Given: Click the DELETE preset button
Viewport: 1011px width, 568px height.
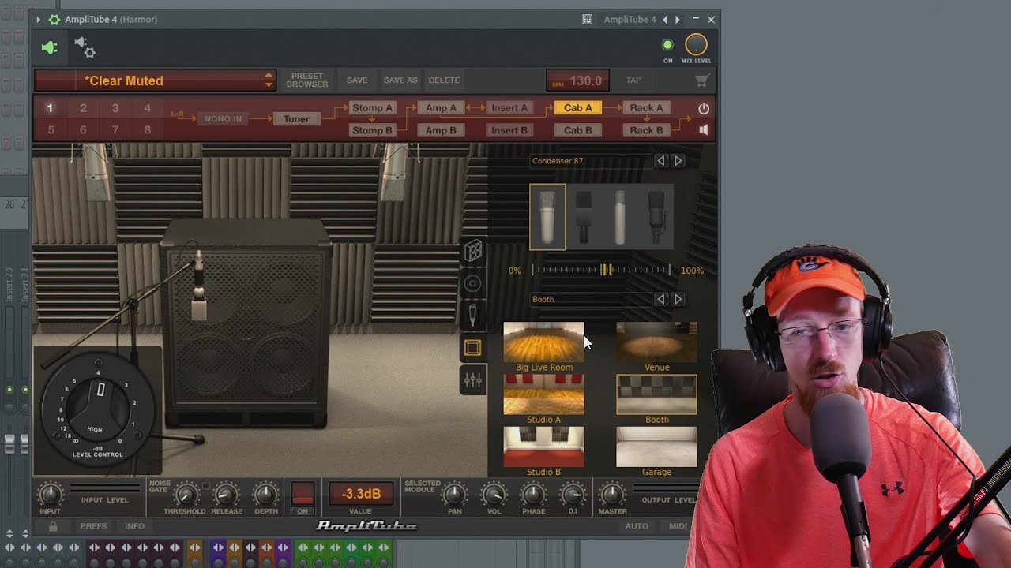Looking at the screenshot, I should (x=444, y=80).
